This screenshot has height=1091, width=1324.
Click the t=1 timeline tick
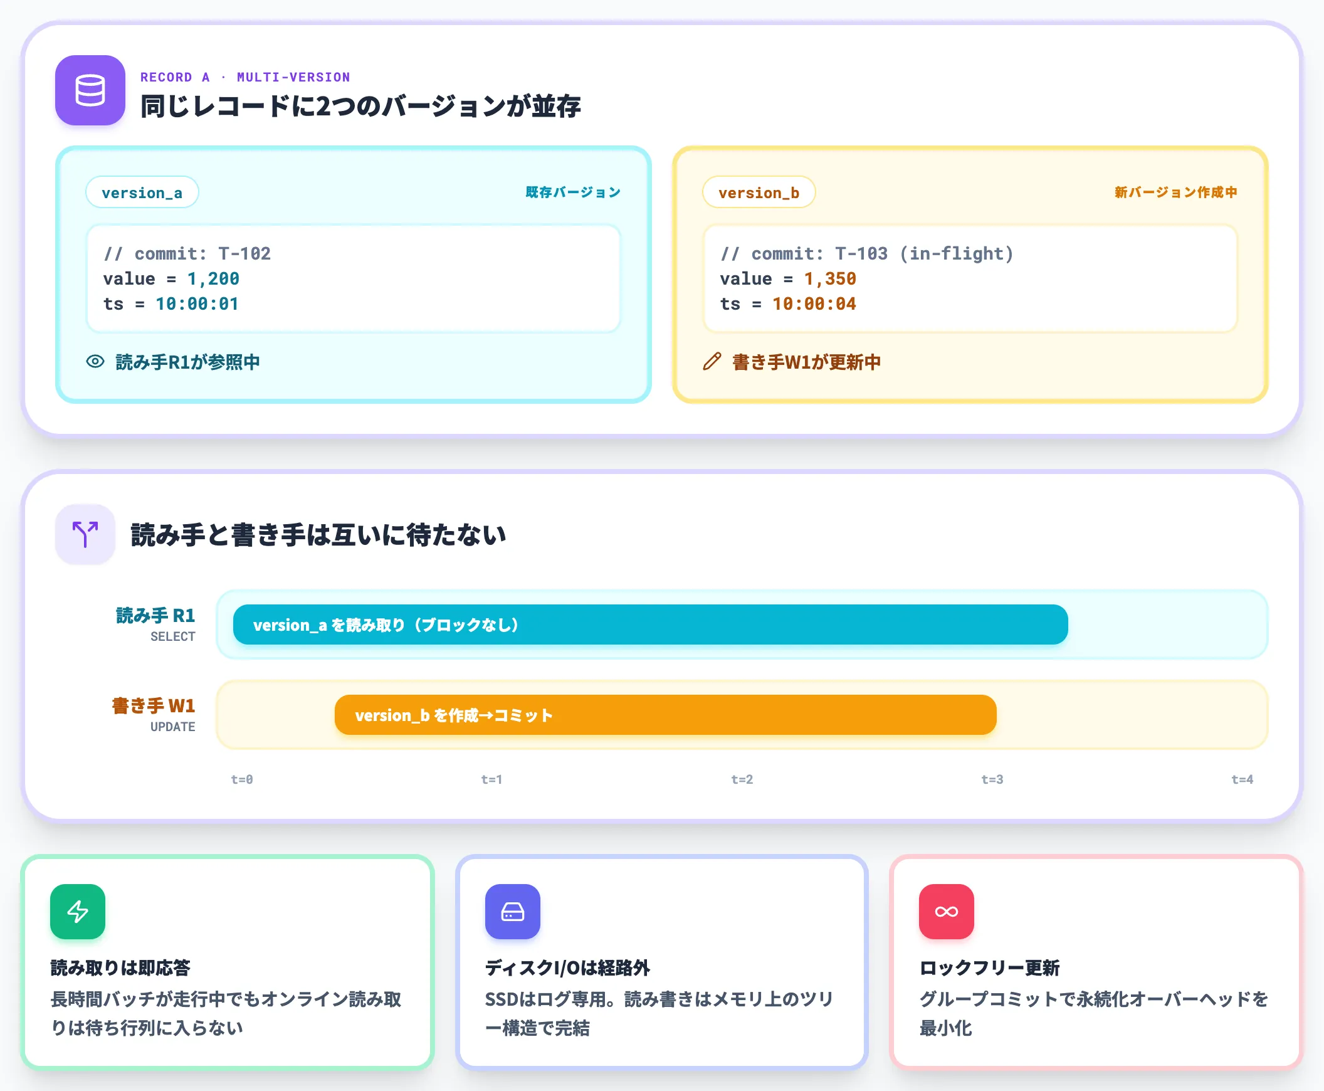click(491, 779)
